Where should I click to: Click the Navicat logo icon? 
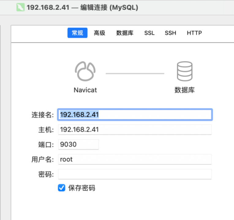point(85,71)
